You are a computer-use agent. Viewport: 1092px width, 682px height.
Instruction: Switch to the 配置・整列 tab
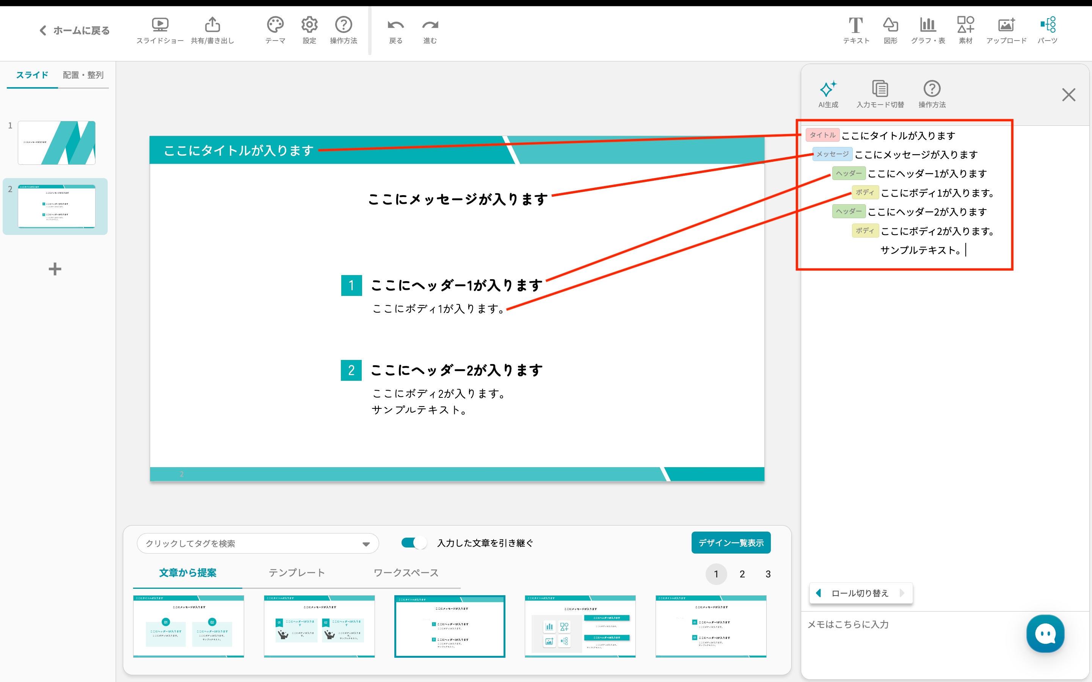83,75
